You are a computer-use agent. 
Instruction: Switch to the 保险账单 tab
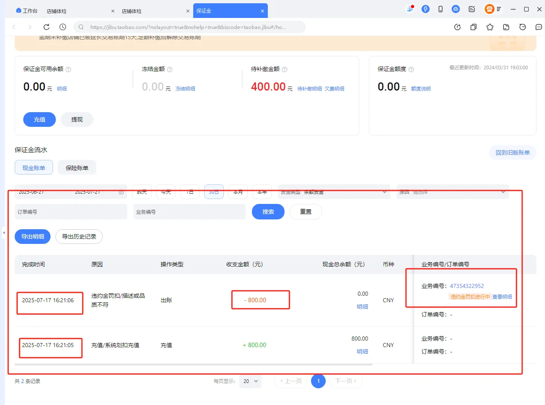click(x=77, y=167)
